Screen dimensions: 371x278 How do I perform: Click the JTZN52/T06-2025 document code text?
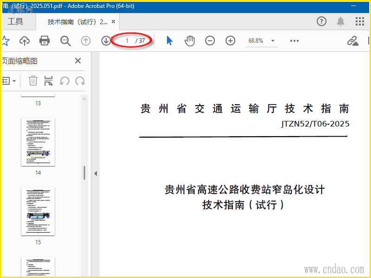[x=315, y=124]
